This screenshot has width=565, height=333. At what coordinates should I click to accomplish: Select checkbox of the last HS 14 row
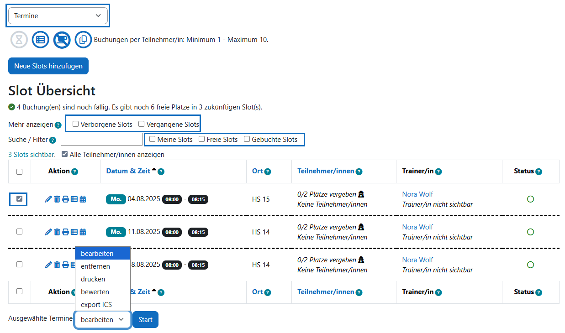pos(19,265)
